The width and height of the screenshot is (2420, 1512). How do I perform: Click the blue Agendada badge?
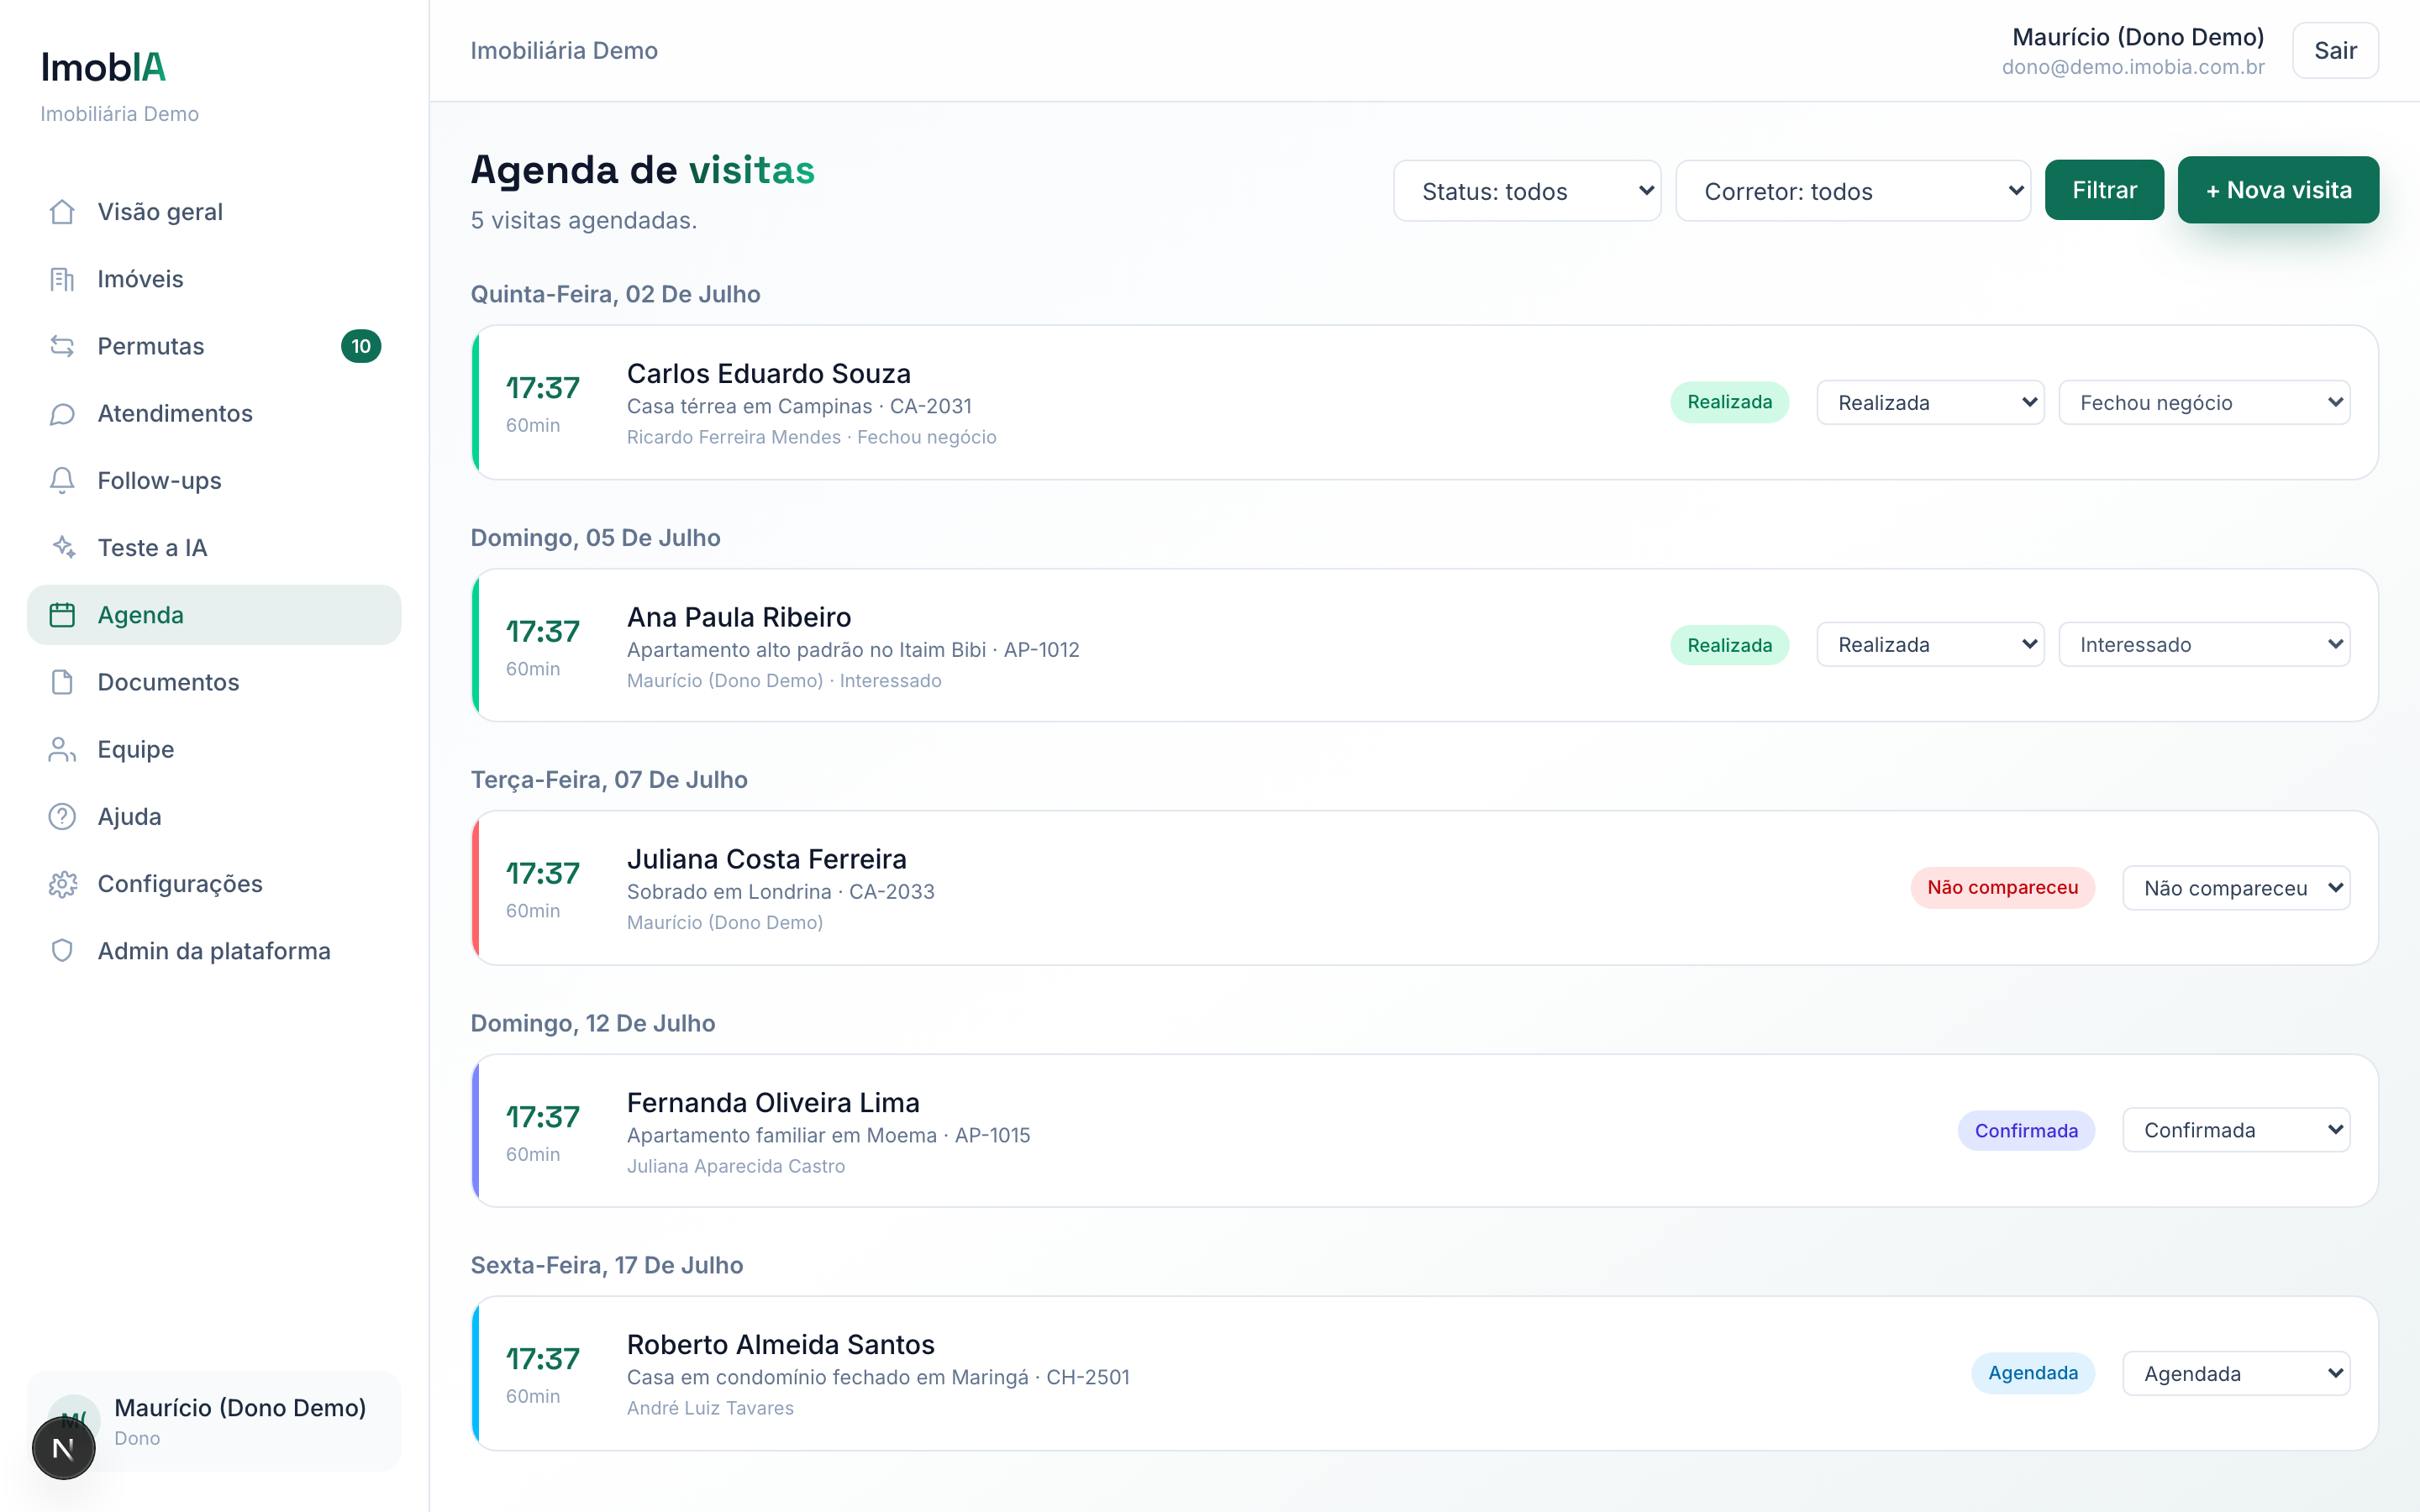2033,1373
